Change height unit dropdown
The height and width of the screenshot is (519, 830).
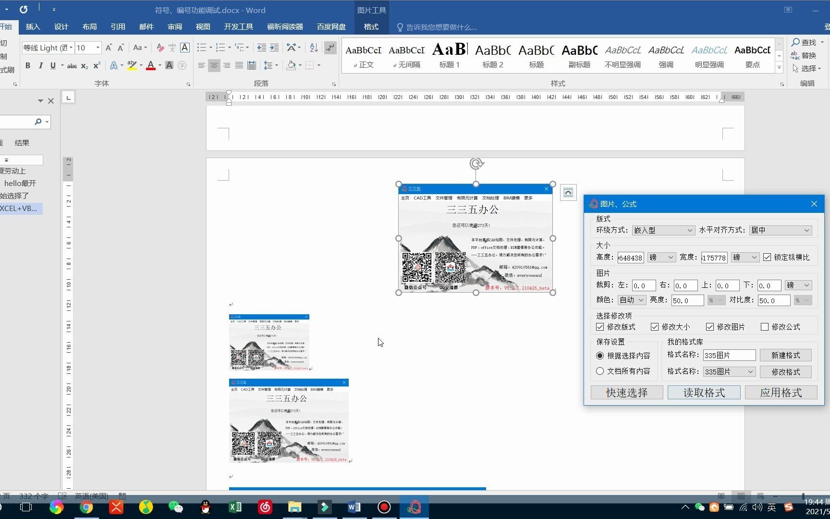[661, 258]
